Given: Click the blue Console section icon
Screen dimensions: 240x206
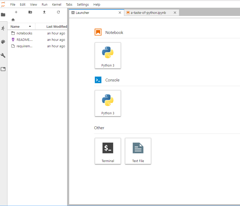Looking at the screenshot, I should pos(98,80).
